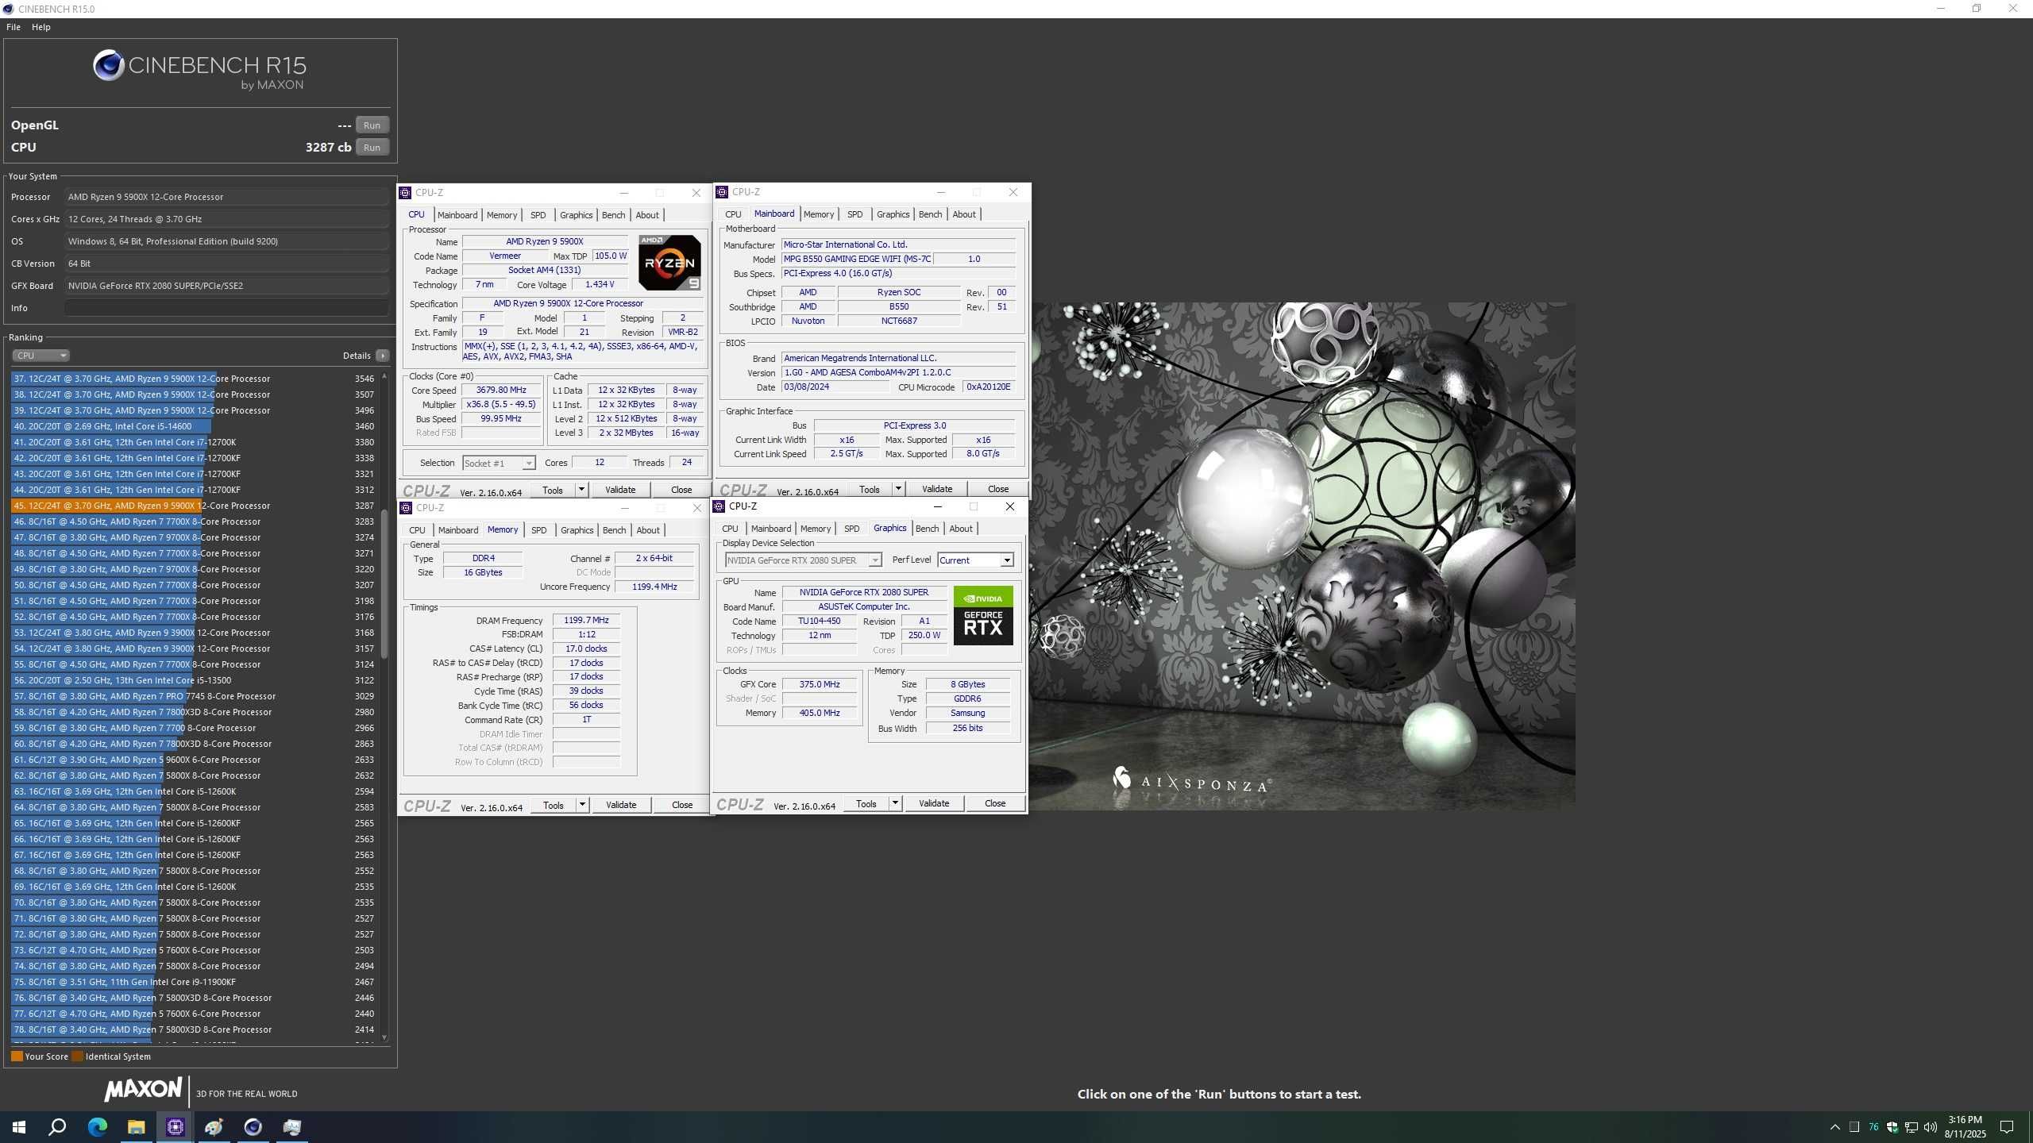Switch to Bench tab in CPU-Z CPU window
This screenshot has height=1143, width=2033.
(x=613, y=215)
